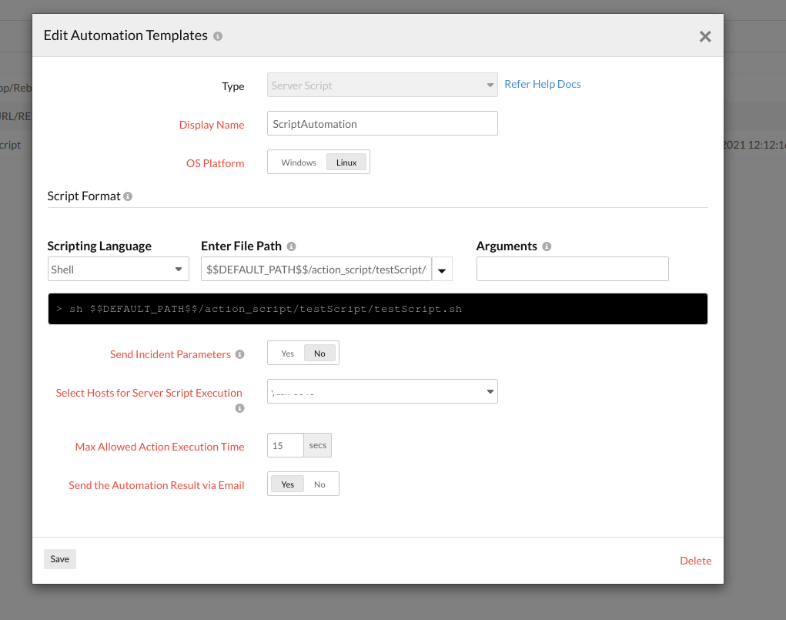Expand the file path dropdown arrow
The image size is (786, 620).
tap(442, 270)
